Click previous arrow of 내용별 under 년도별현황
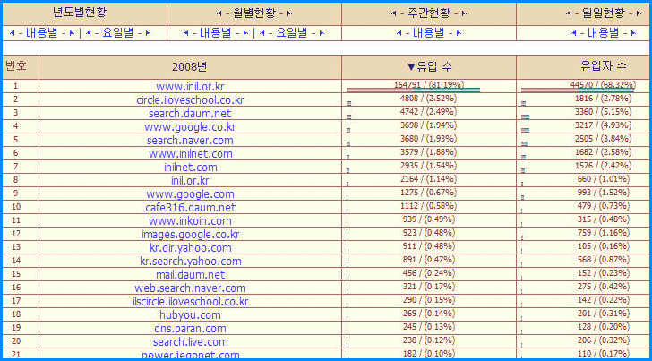The width and height of the screenshot is (652, 361). (x=12, y=33)
